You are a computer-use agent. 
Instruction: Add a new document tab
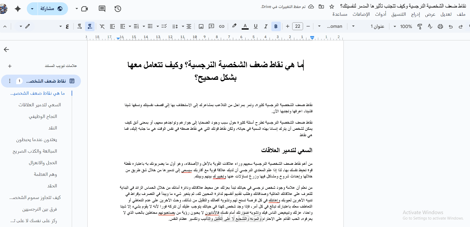(x=10, y=66)
